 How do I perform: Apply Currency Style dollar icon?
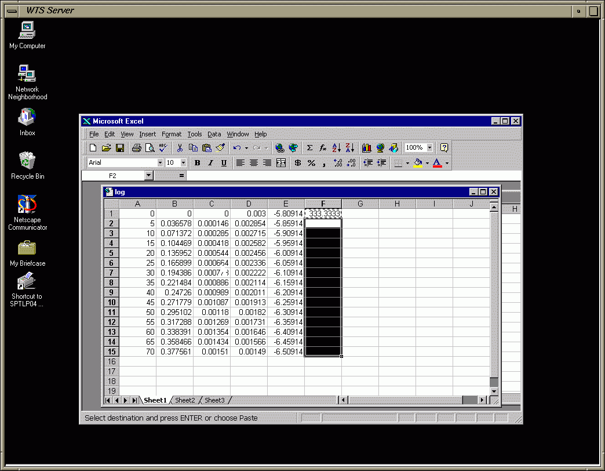pyautogui.click(x=298, y=163)
